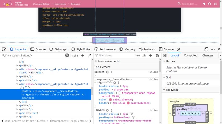Open the Storage tab

(x=166, y=49)
